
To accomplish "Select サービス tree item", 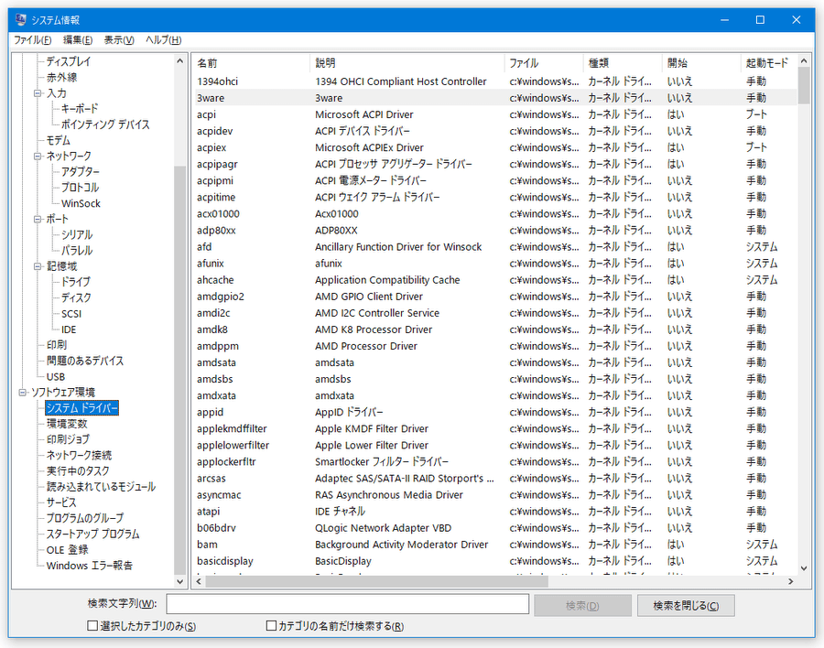I will coord(61,502).
